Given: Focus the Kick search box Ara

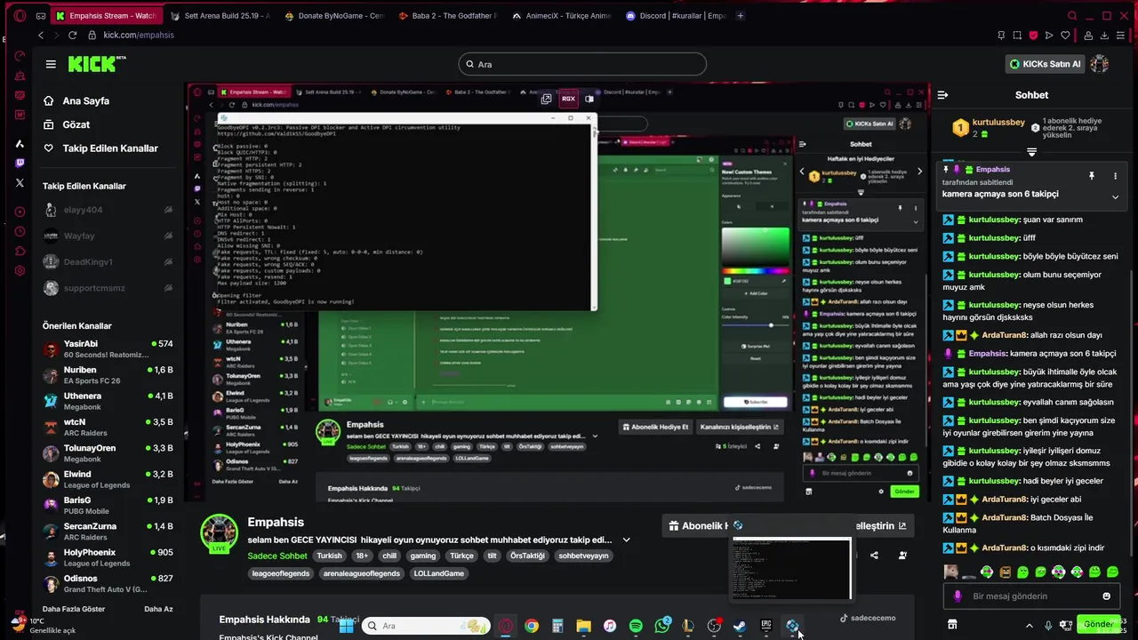Looking at the screenshot, I should 582,64.
